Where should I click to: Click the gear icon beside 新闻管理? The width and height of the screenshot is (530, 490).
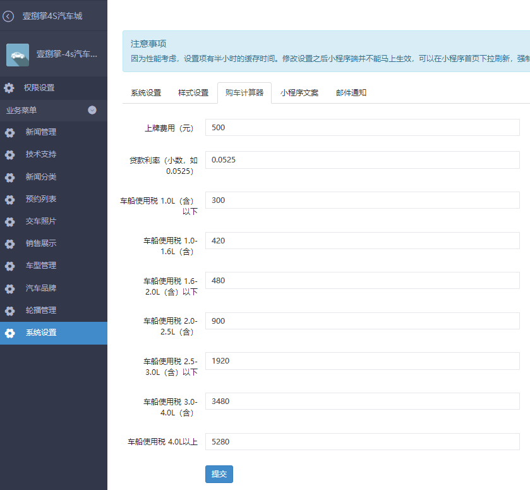[10, 132]
